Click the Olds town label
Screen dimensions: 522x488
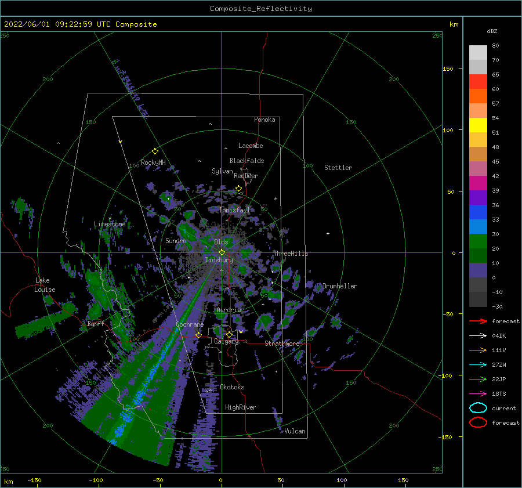[221, 242]
